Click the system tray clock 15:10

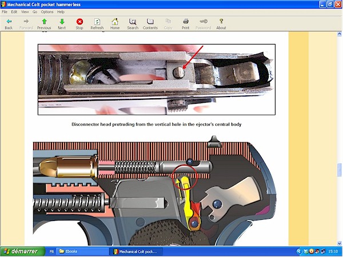click(333, 251)
